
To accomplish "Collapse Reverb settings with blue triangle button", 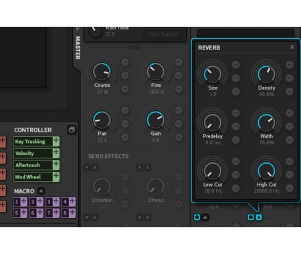I will 259,217.
